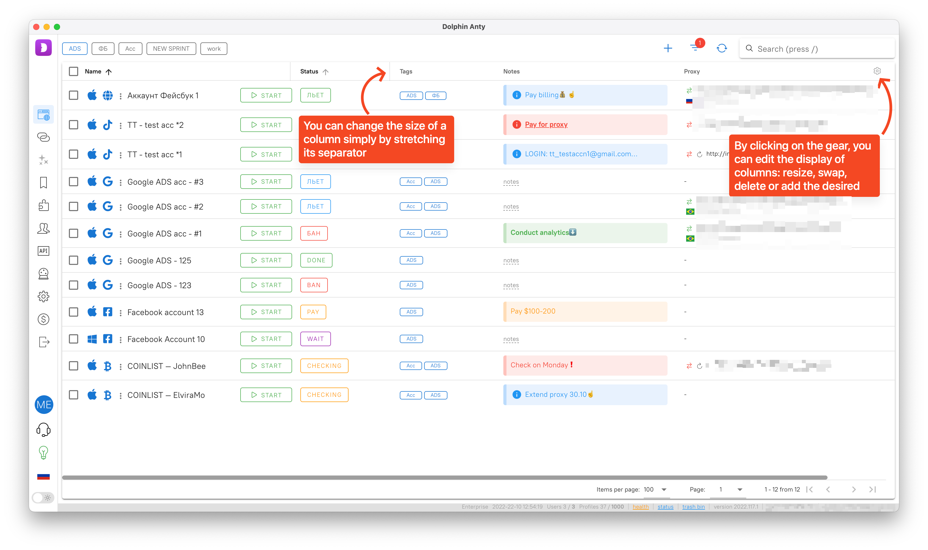Open the API sidebar icon

[44, 251]
